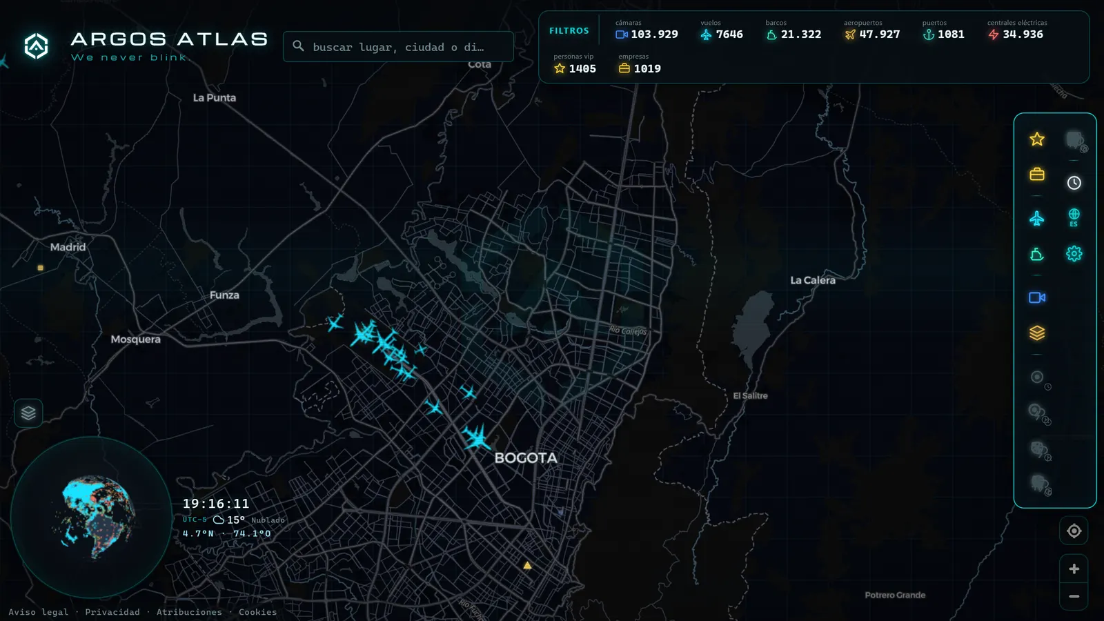The width and height of the screenshot is (1104, 621).
Task: Select the star VIP icon in sidebar
Action: [x=1037, y=139]
